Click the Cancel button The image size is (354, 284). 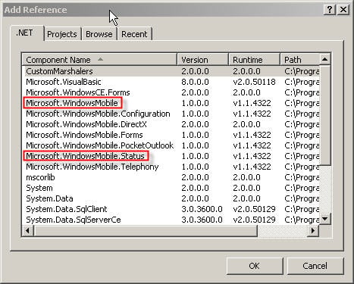315,266
